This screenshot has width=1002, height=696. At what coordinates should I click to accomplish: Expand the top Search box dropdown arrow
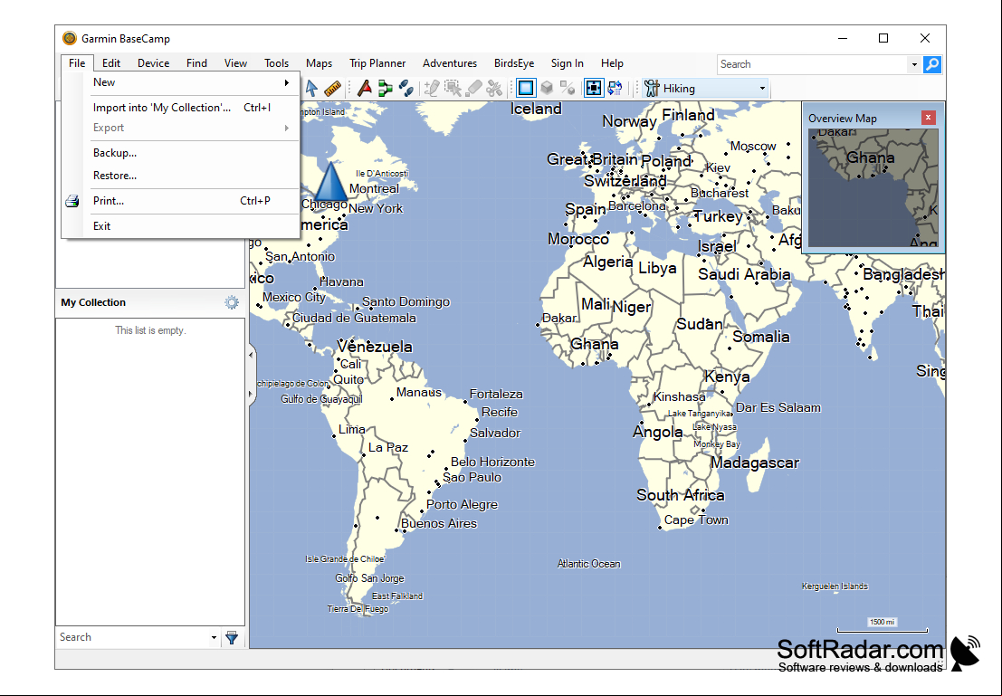(x=914, y=64)
